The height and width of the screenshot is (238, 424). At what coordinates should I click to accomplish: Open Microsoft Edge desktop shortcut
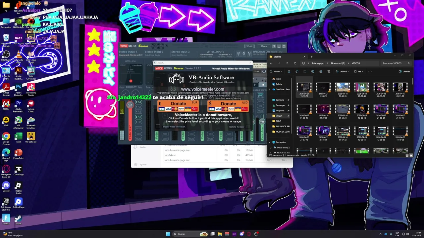pyautogui.click(x=6, y=154)
